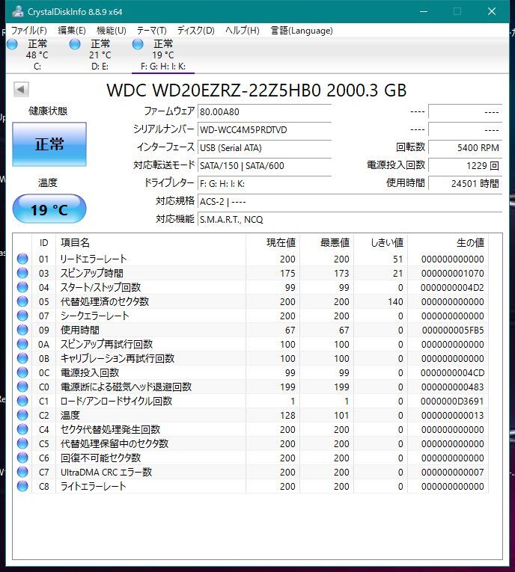Click the 生の値 column header

(x=470, y=242)
